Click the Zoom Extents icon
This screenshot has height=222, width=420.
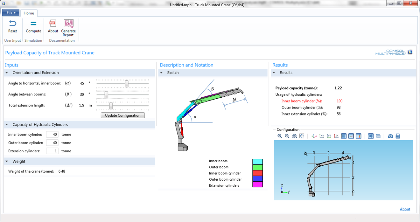302,136
